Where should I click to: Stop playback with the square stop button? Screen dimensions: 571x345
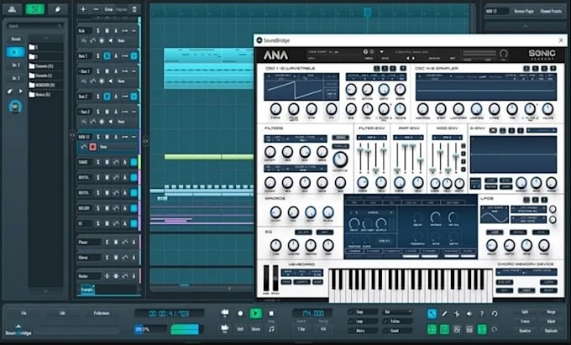(271, 313)
